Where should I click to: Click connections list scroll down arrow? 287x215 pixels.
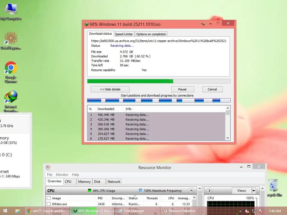point(228,138)
